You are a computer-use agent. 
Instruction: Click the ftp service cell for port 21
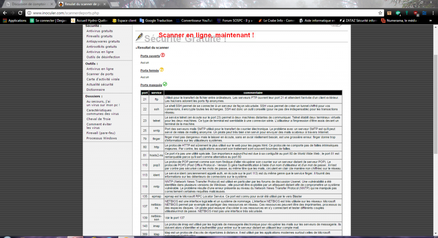click(156, 99)
